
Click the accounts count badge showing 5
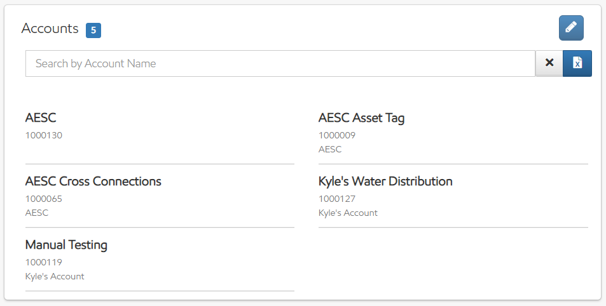pyautogui.click(x=93, y=30)
